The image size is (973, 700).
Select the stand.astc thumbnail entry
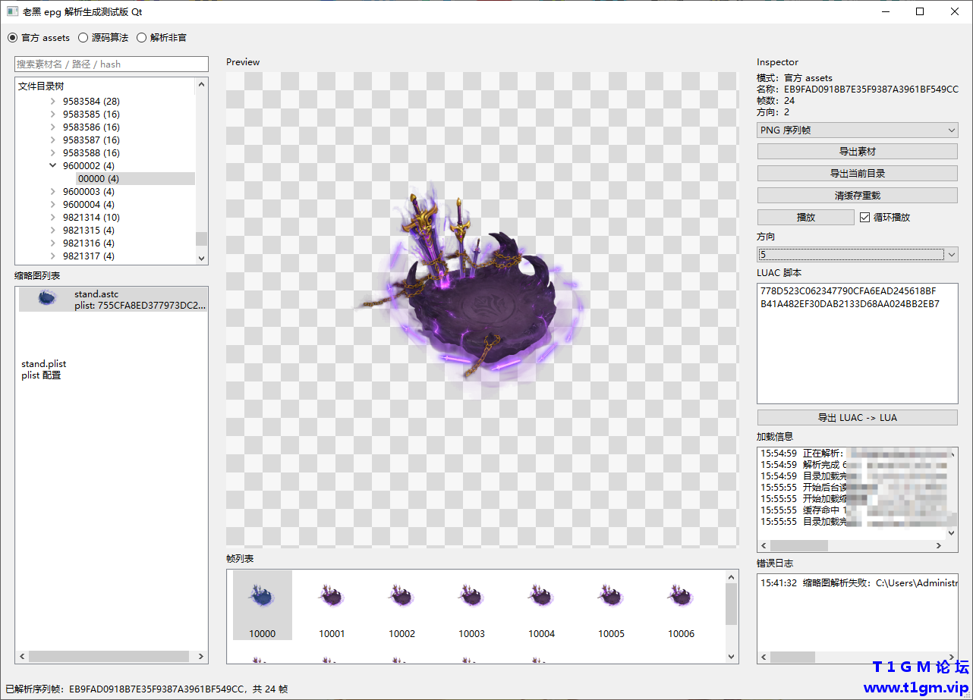[x=113, y=300]
